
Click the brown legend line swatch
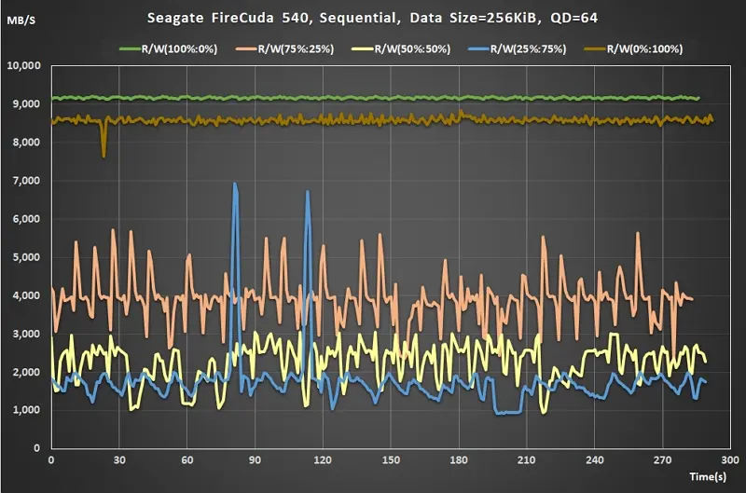pos(595,49)
